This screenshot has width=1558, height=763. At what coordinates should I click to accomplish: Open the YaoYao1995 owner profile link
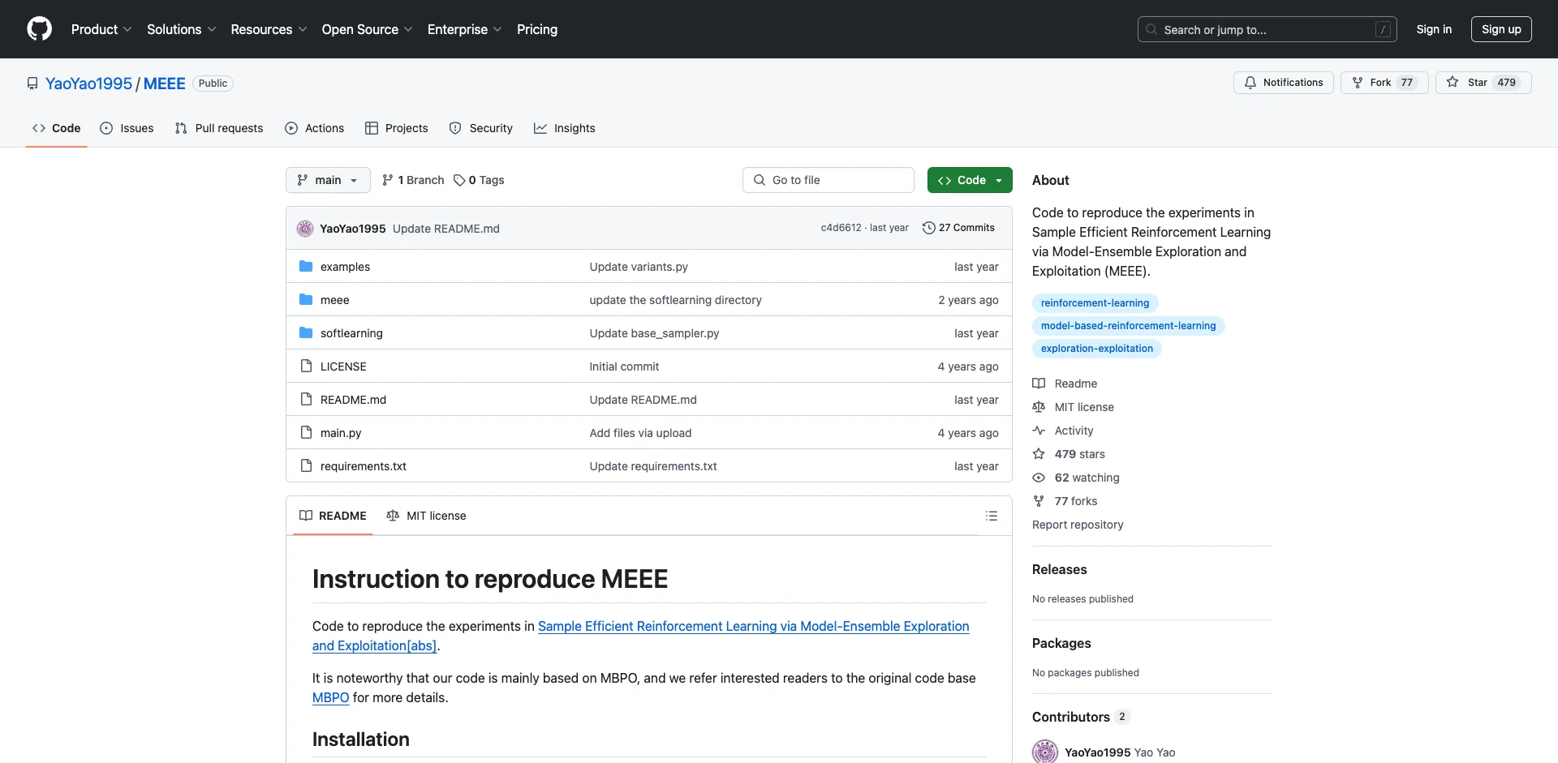[88, 84]
